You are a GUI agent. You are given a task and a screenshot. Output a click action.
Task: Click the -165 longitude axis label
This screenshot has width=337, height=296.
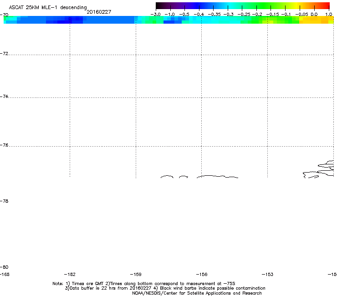tap(5, 274)
